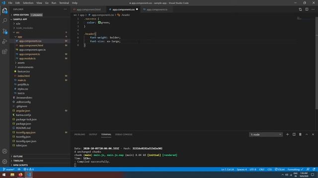Open the terminal selector '1: node' dropdown
The height and width of the screenshot is (178, 318).
(x=266, y=134)
